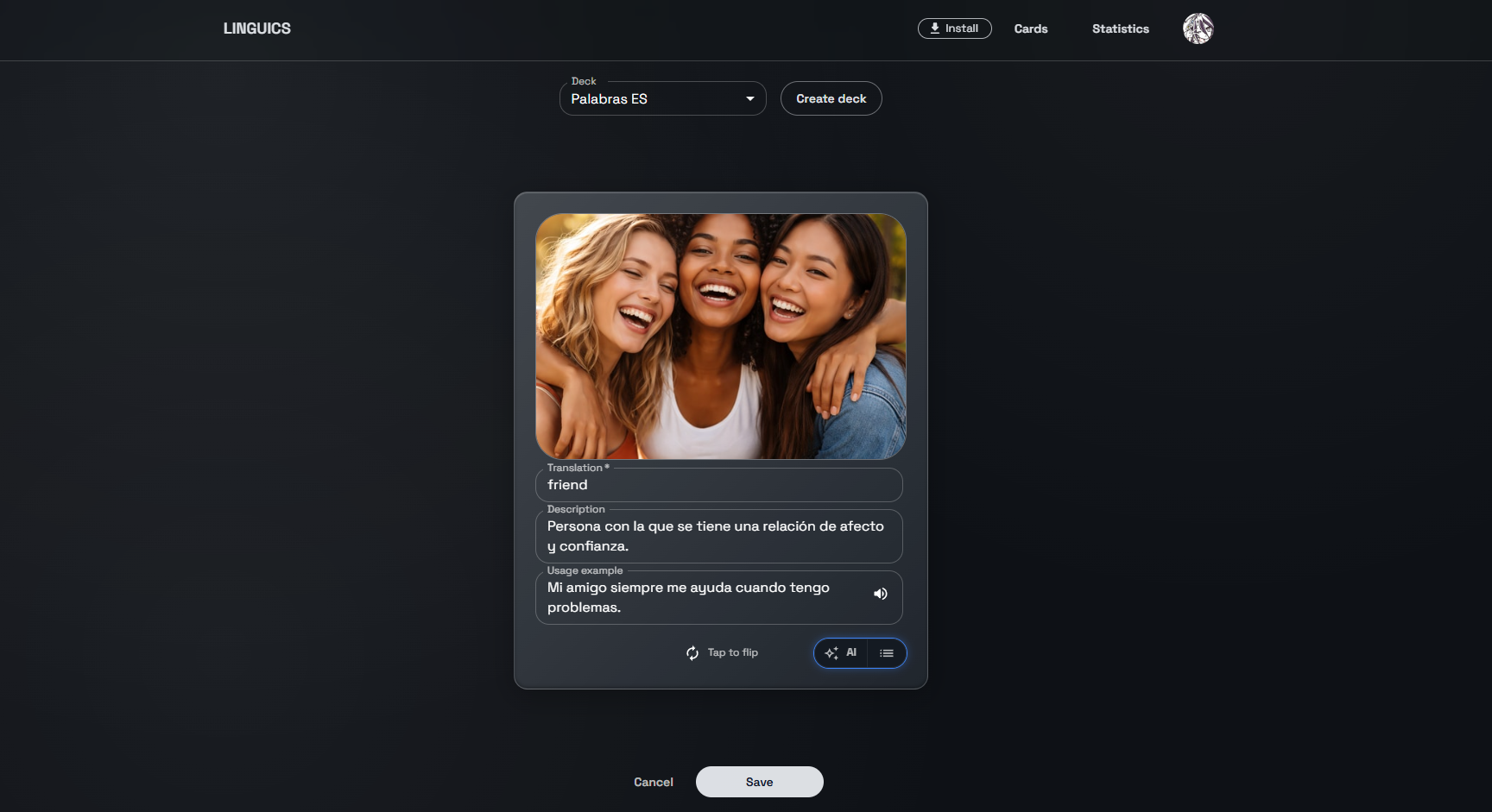
Task: Click the AI generate button
Action: tap(840, 653)
